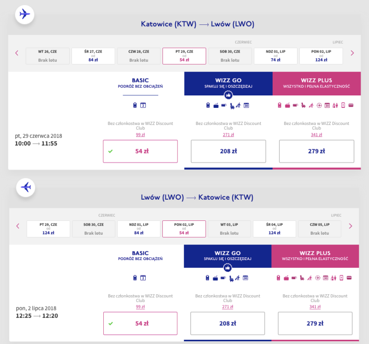Click outbound WIZZ GO checked luggage tag icon
This screenshot has width=369, height=344.
click(224, 105)
